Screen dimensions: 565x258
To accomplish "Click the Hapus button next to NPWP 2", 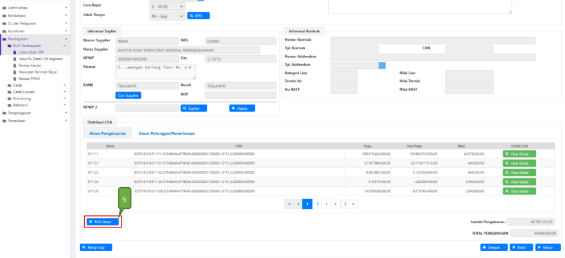I will pos(242,108).
